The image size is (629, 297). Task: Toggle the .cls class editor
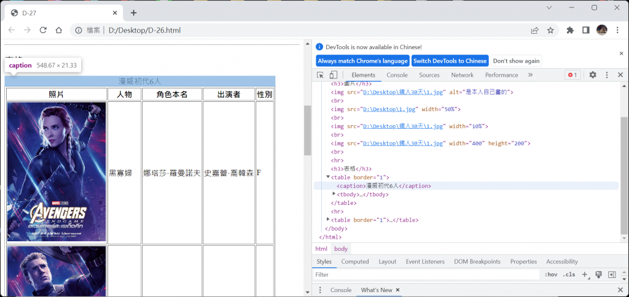(569, 274)
